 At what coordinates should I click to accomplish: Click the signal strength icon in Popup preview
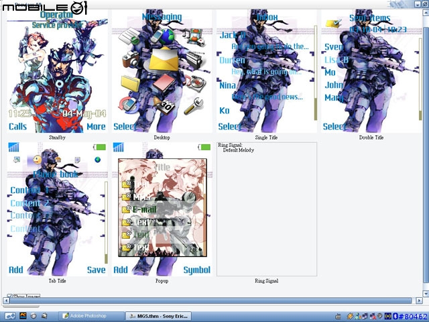click(119, 148)
